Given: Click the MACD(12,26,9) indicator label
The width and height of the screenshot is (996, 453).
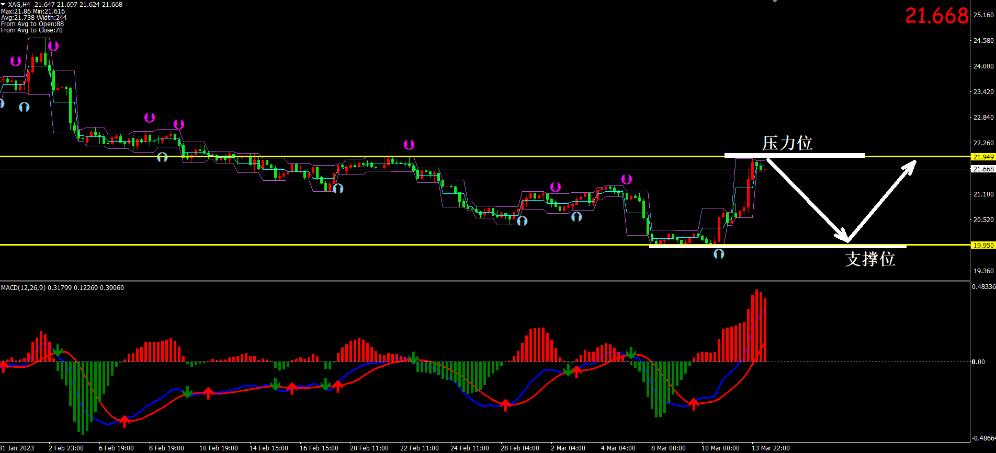Looking at the screenshot, I should point(24,288).
